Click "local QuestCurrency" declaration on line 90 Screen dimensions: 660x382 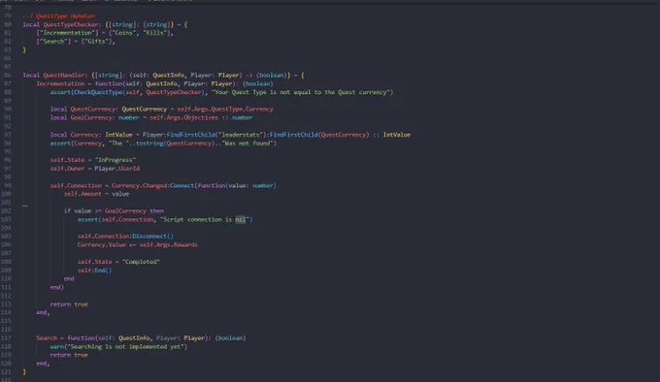pyautogui.click(x=82, y=109)
